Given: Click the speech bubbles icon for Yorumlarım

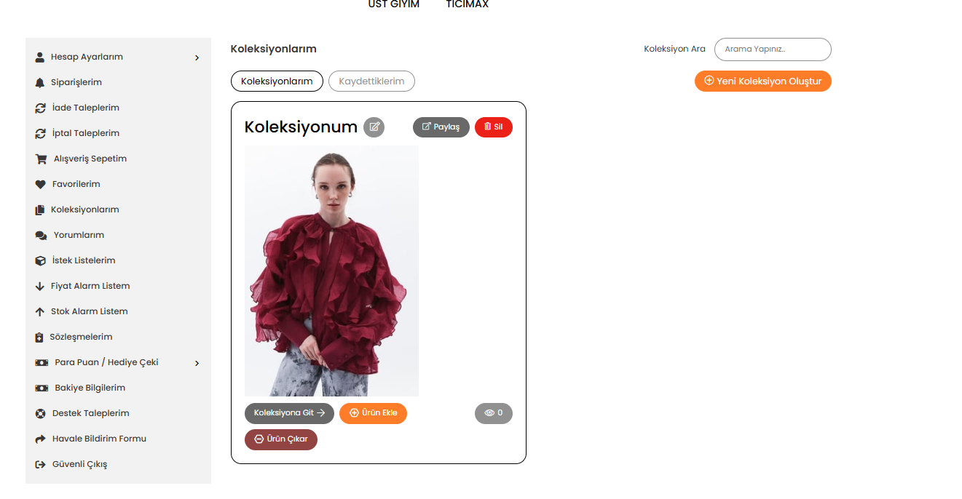Looking at the screenshot, I should 41,235.
